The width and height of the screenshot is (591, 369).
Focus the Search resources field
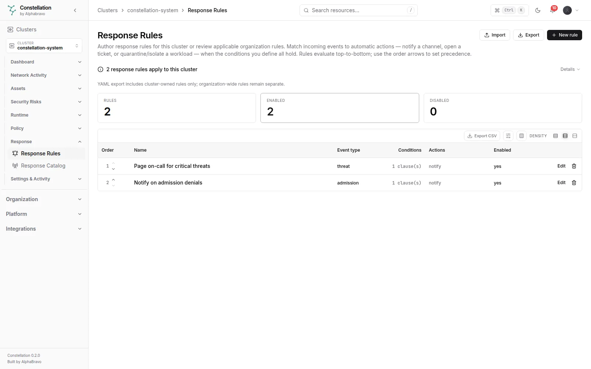(x=358, y=10)
